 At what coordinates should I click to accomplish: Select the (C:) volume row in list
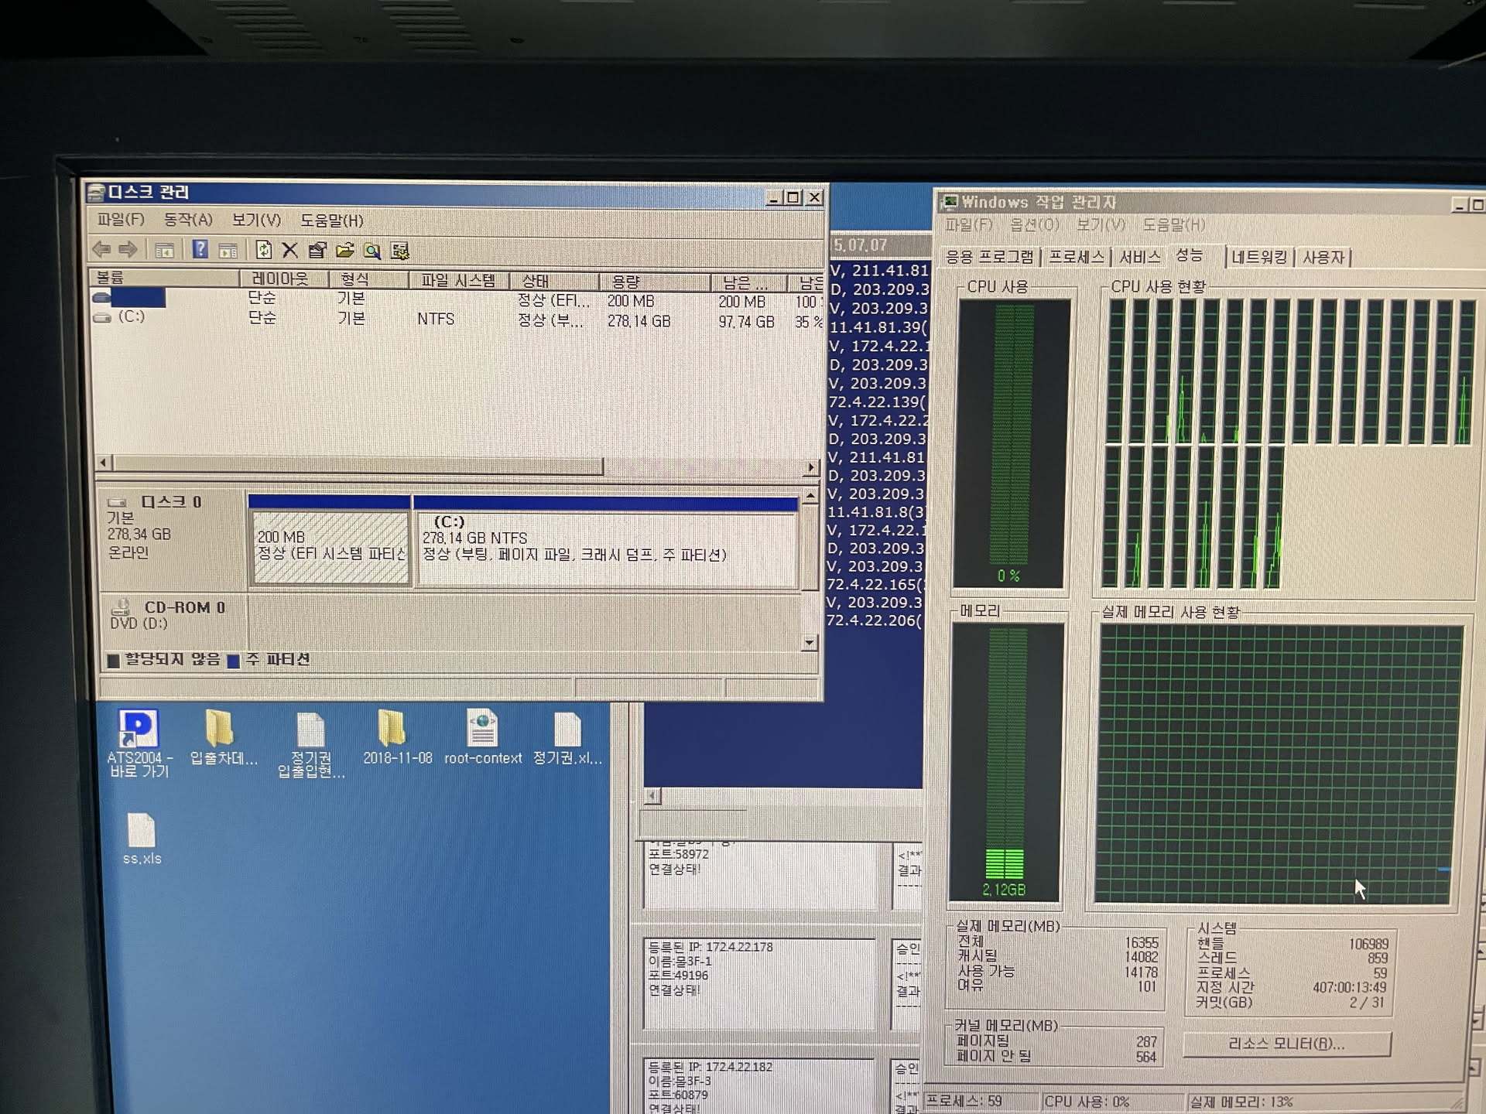132,317
